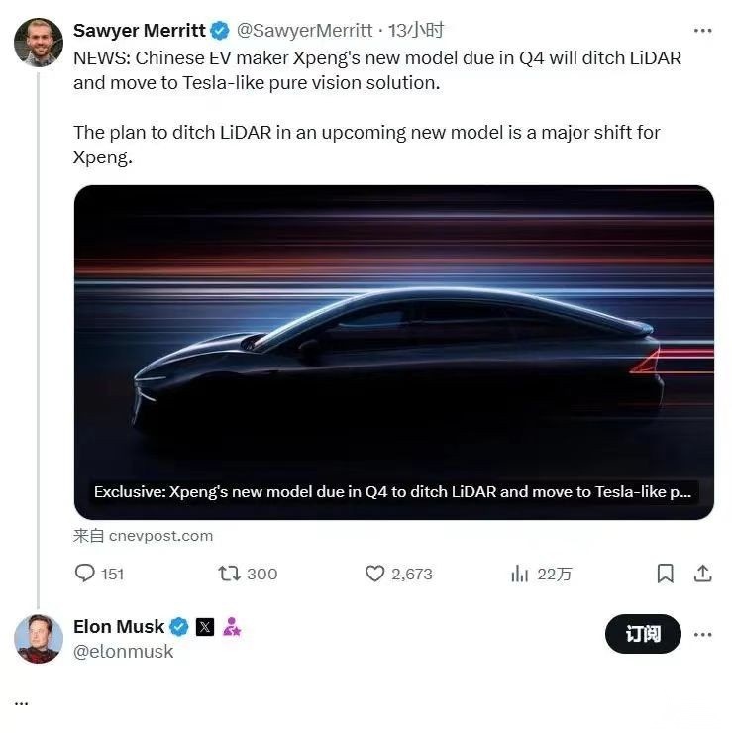Click the purple subscriber star icon
732x733 pixels.
point(232,627)
